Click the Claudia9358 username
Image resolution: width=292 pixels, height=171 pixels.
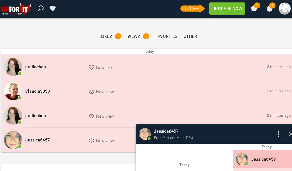click(37, 91)
